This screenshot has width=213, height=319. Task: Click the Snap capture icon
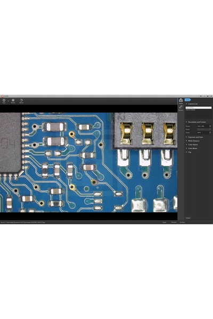click(4, 100)
